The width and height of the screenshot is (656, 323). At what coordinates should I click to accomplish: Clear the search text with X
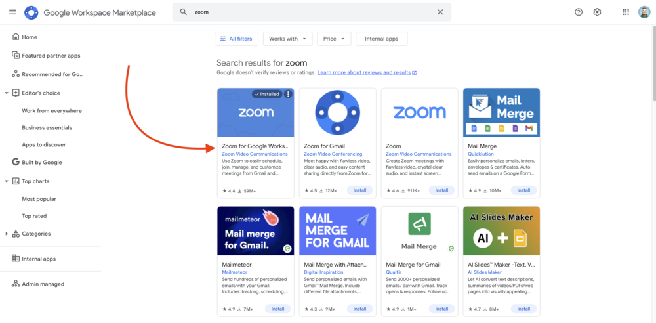[440, 12]
